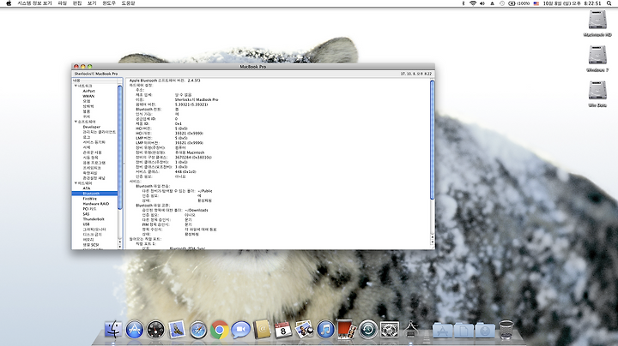Select FireWire in the sidebar
Viewport: 618px width, 346px height.
[x=89, y=199]
